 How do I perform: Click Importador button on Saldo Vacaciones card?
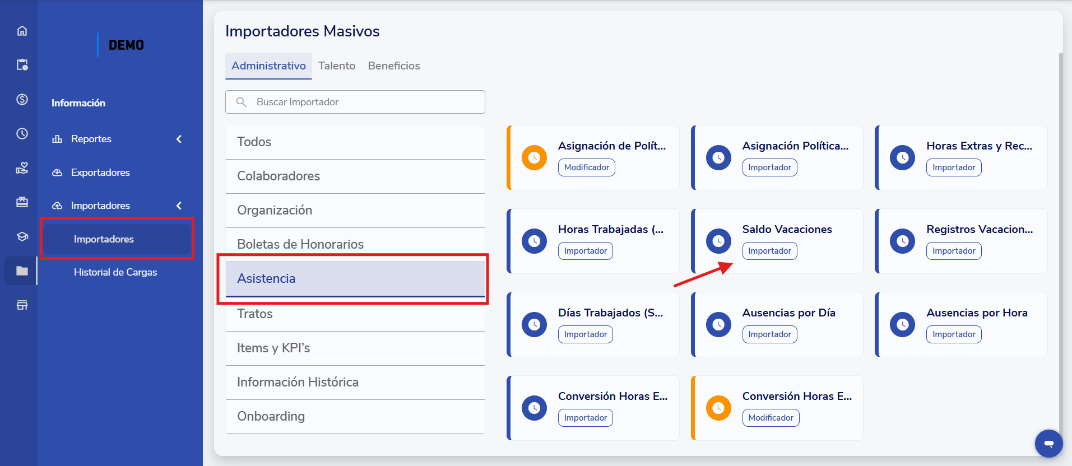(x=769, y=251)
